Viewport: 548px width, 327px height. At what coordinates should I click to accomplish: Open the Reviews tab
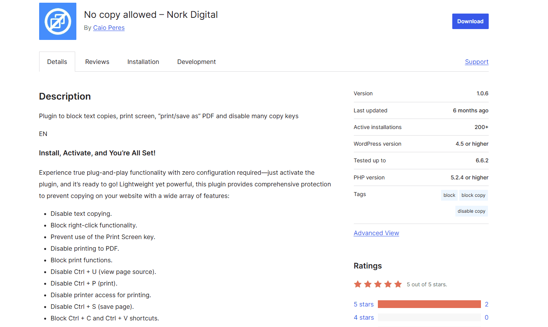[97, 62]
